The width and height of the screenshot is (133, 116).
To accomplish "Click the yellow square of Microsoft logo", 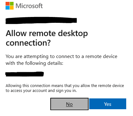I will click(12, 8).
